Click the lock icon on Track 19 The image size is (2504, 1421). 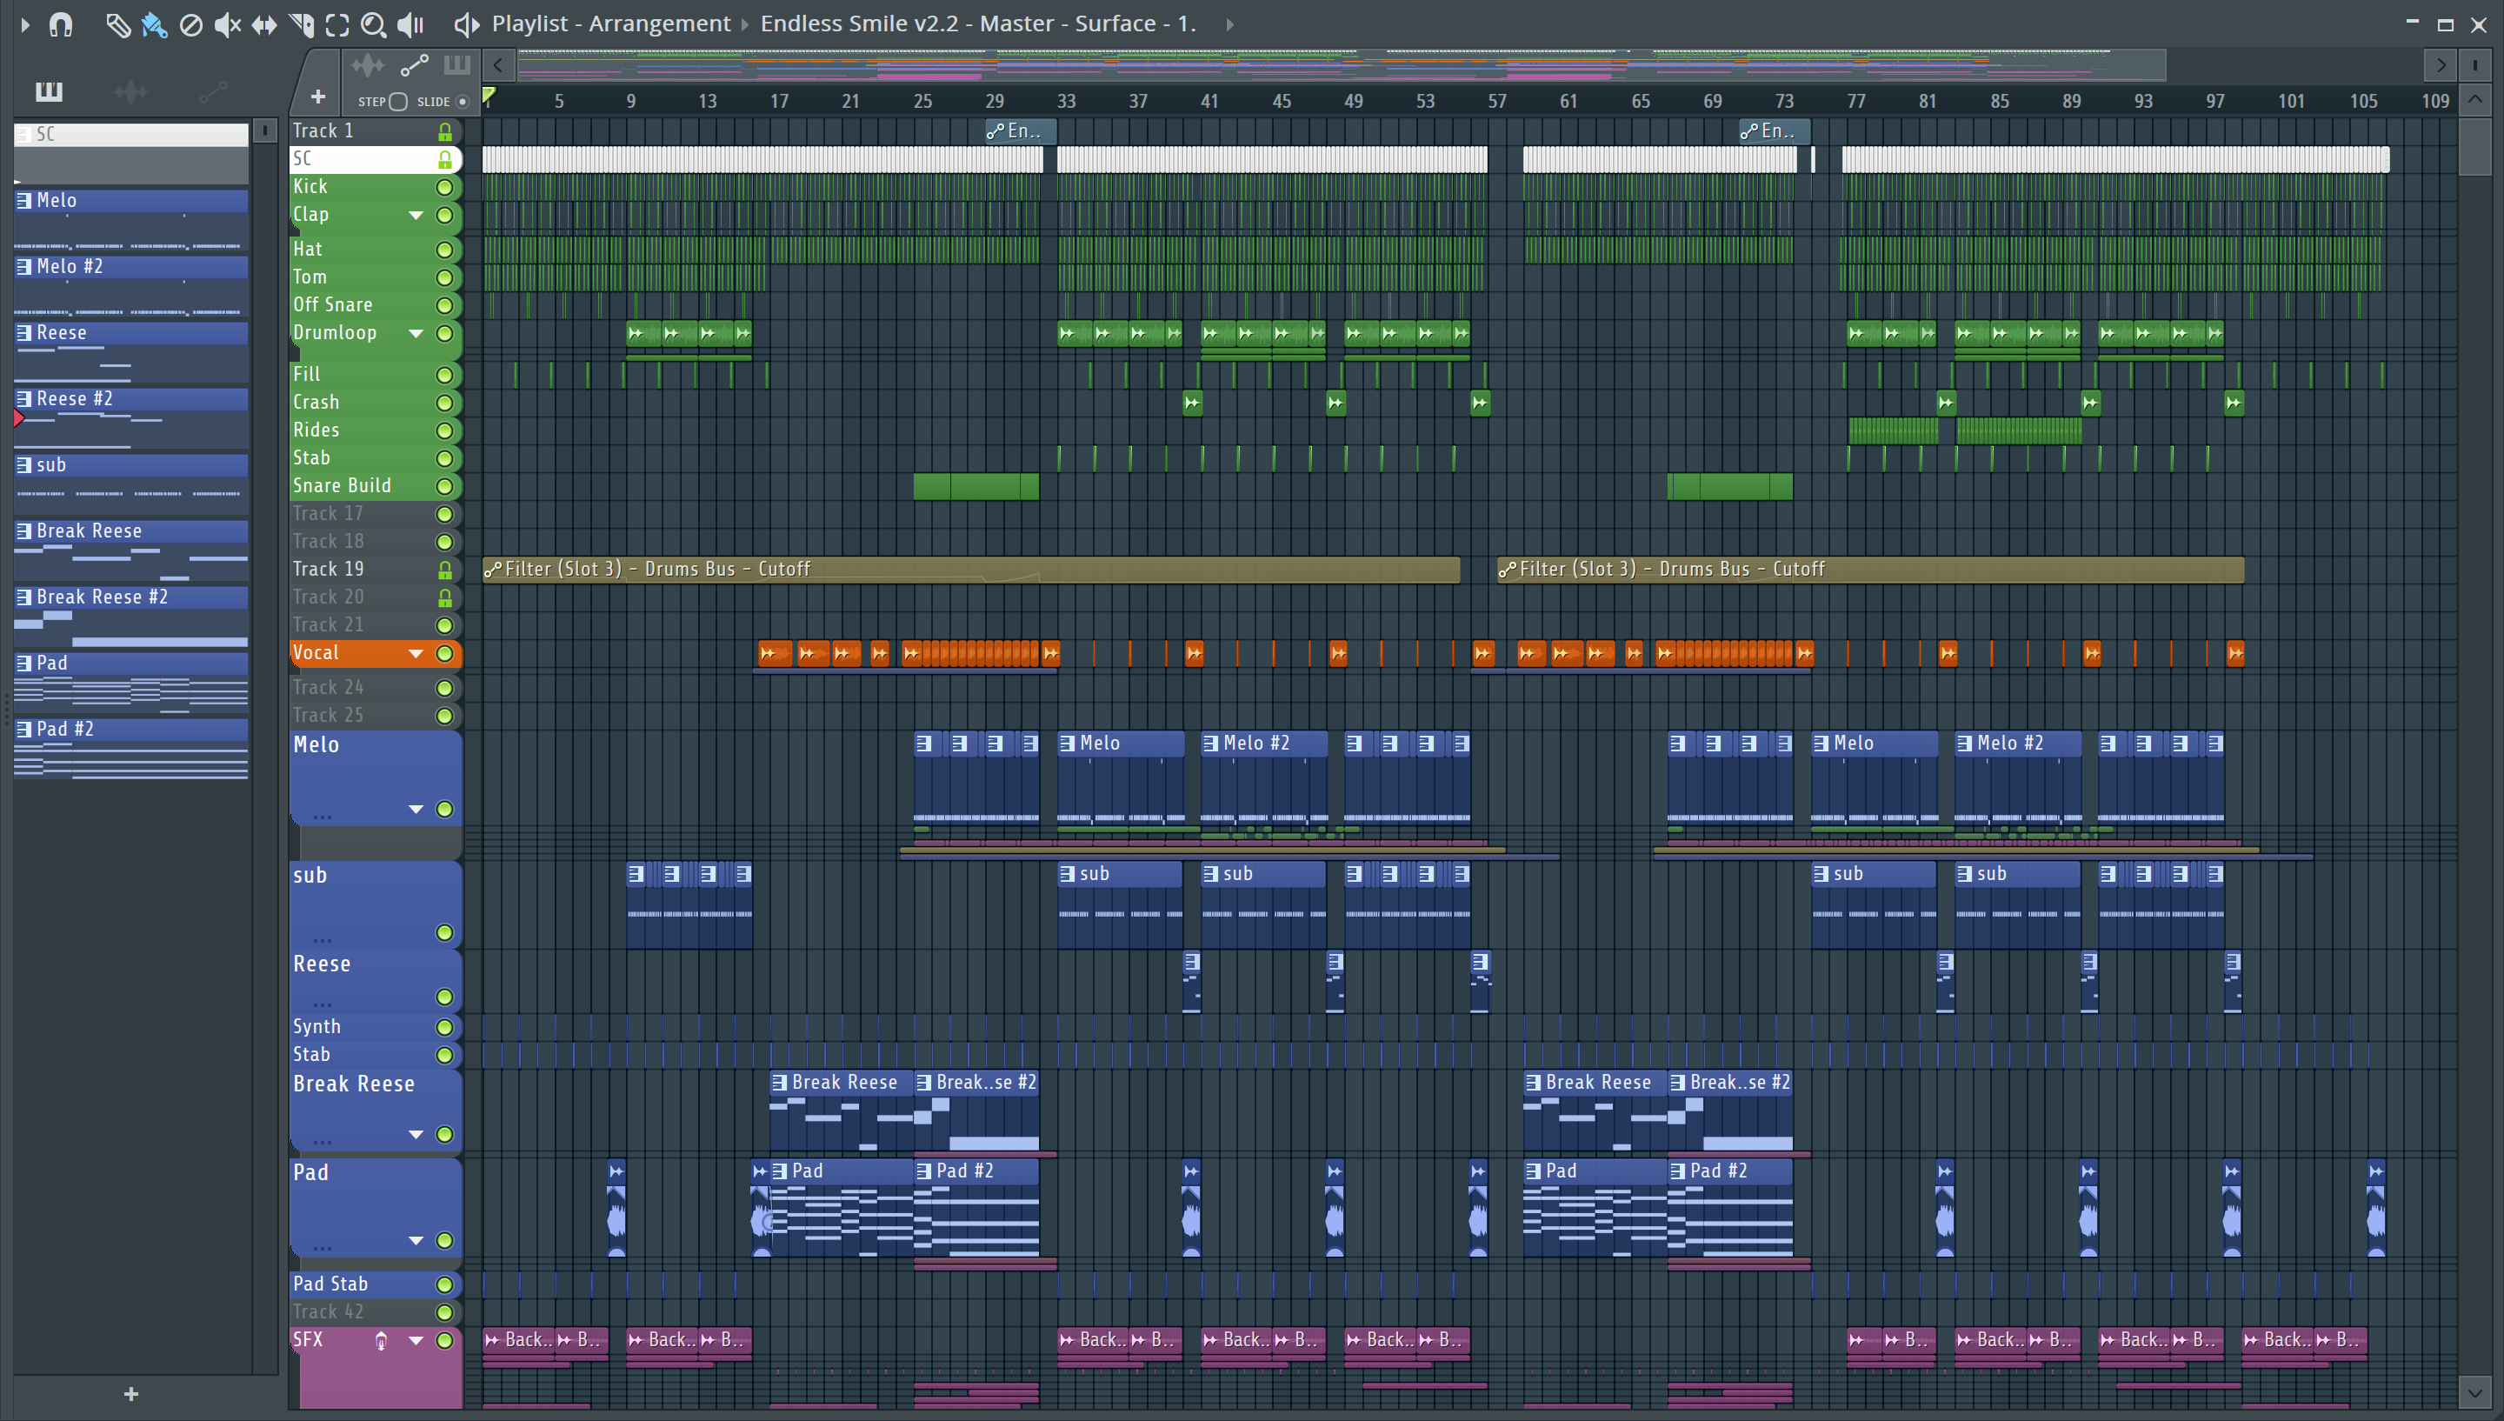coord(445,569)
